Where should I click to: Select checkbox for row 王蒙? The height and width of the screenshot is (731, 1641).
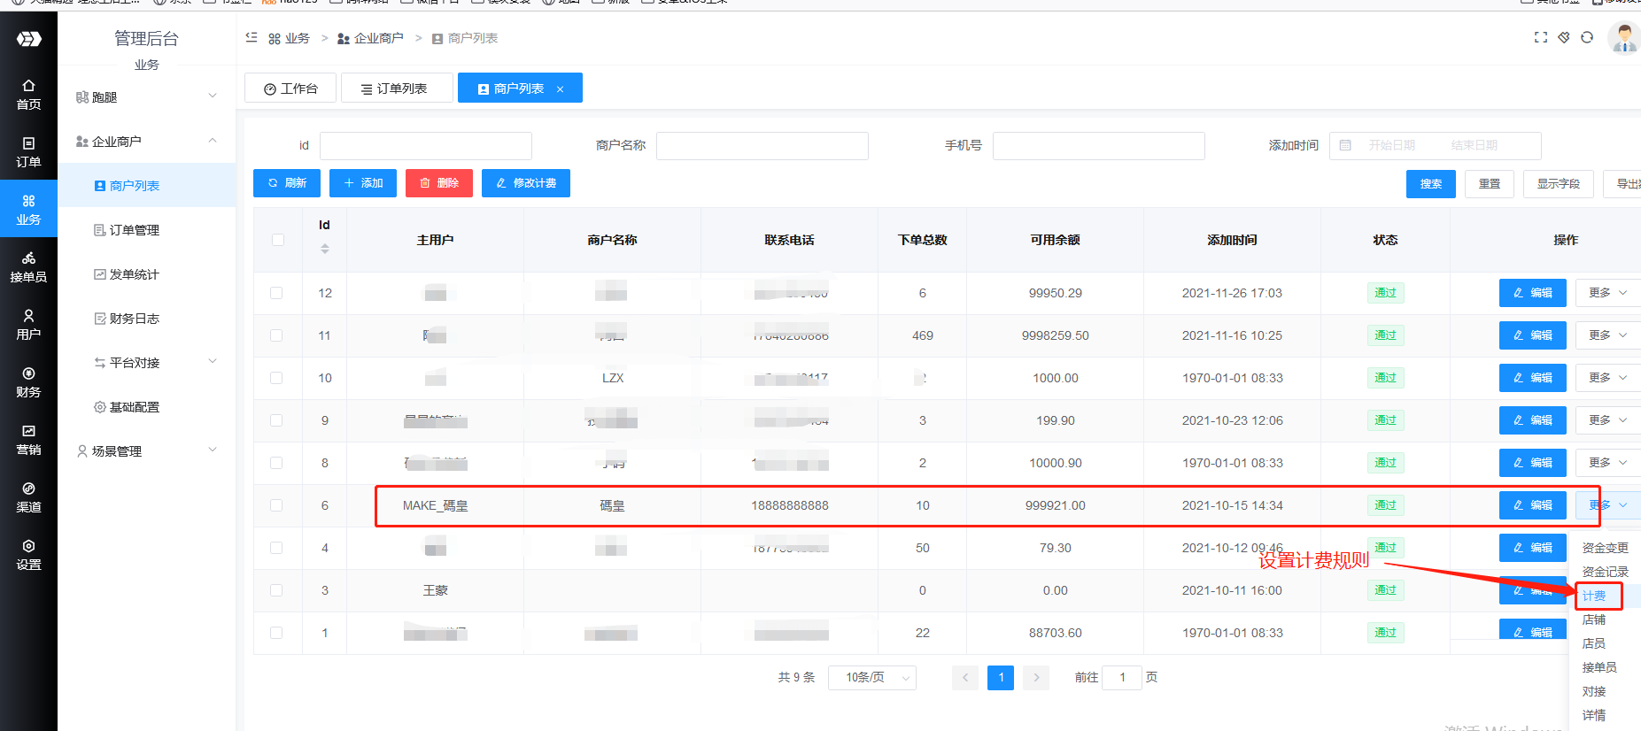(x=276, y=590)
